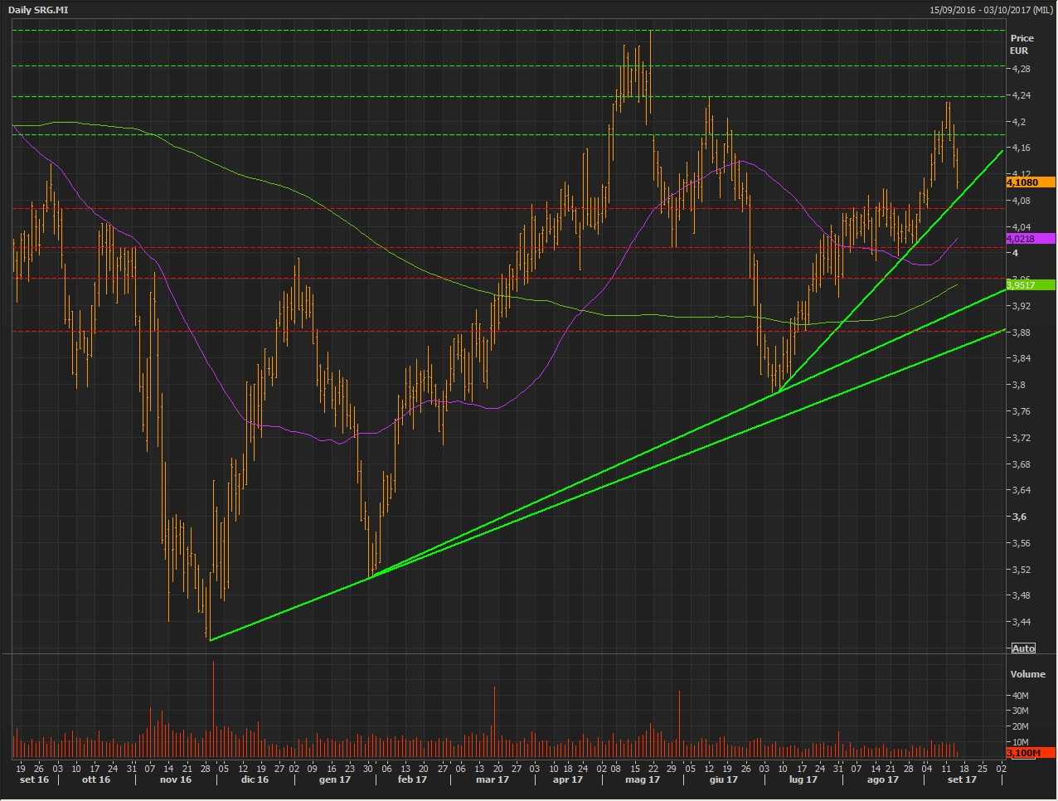Screen dimensions: 1058x801
Task: Click the Daily SRG.MI chart title
Action: pos(38,10)
